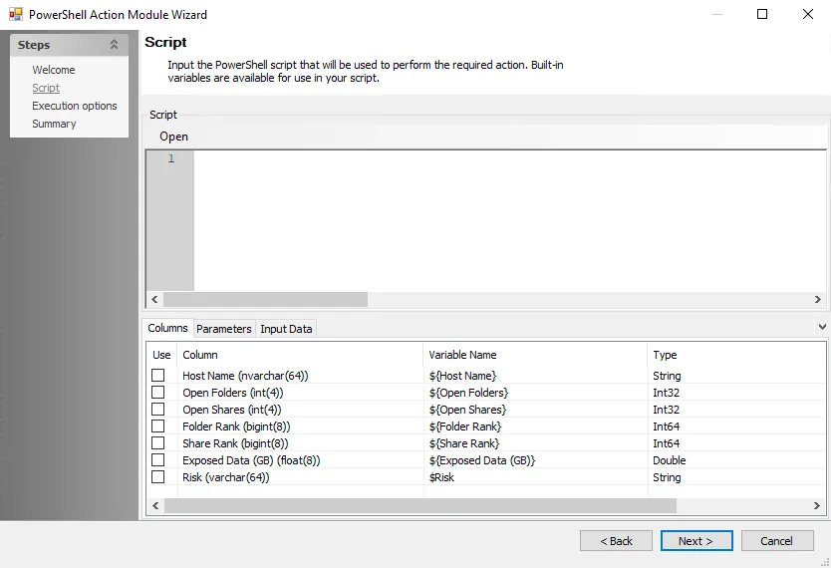Switch to the Columns tab

pyautogui.click(x=167, y=328)
